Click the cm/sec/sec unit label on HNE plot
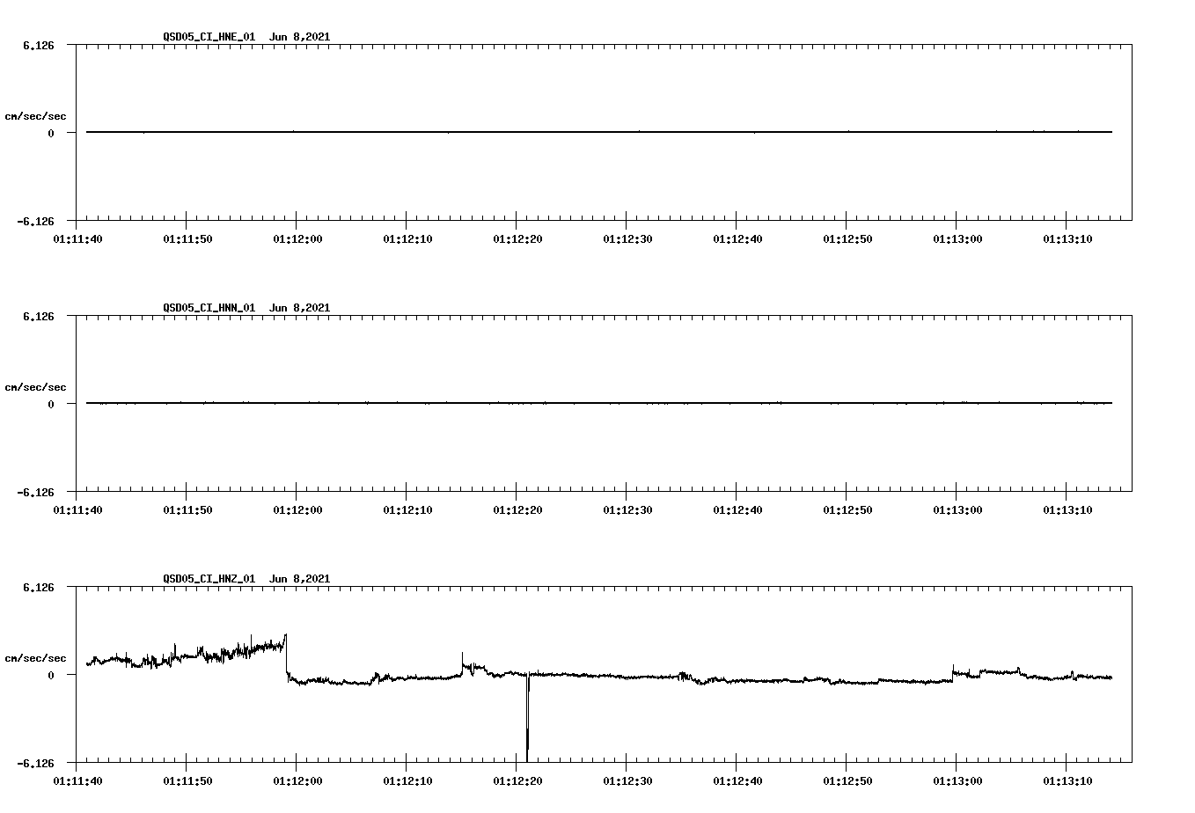Screen dimensions: 1195x813 pos(35,116)
